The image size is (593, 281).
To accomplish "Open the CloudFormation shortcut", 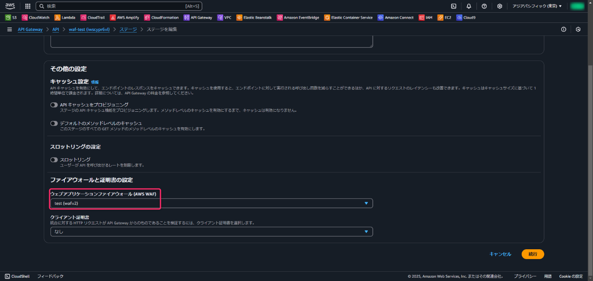I will pyautogui.click(x=162, y=17).
